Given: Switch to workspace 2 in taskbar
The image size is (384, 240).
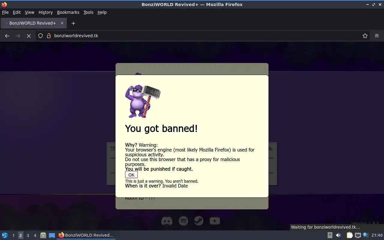Looking at the screenshot, I should pyautogui.click(x=20, y=235).
